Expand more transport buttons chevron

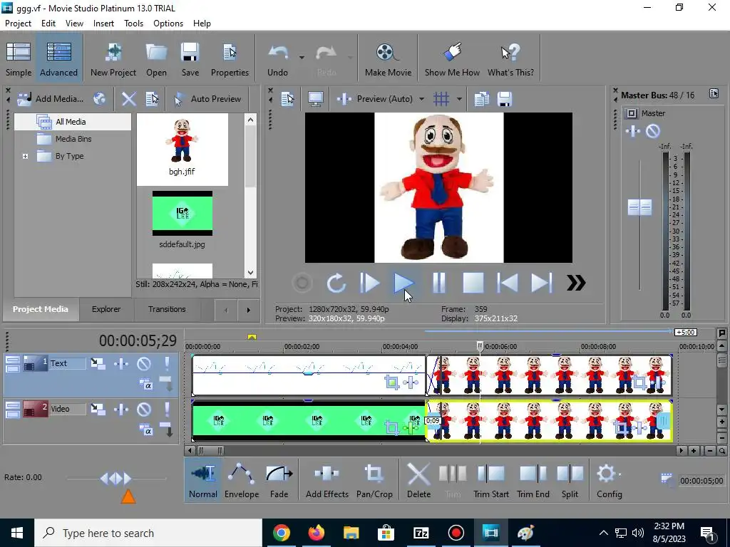[576, 283]
